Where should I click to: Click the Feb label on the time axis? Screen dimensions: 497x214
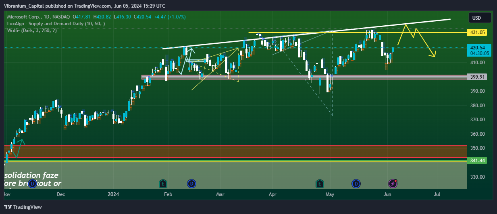click(168, 194)
